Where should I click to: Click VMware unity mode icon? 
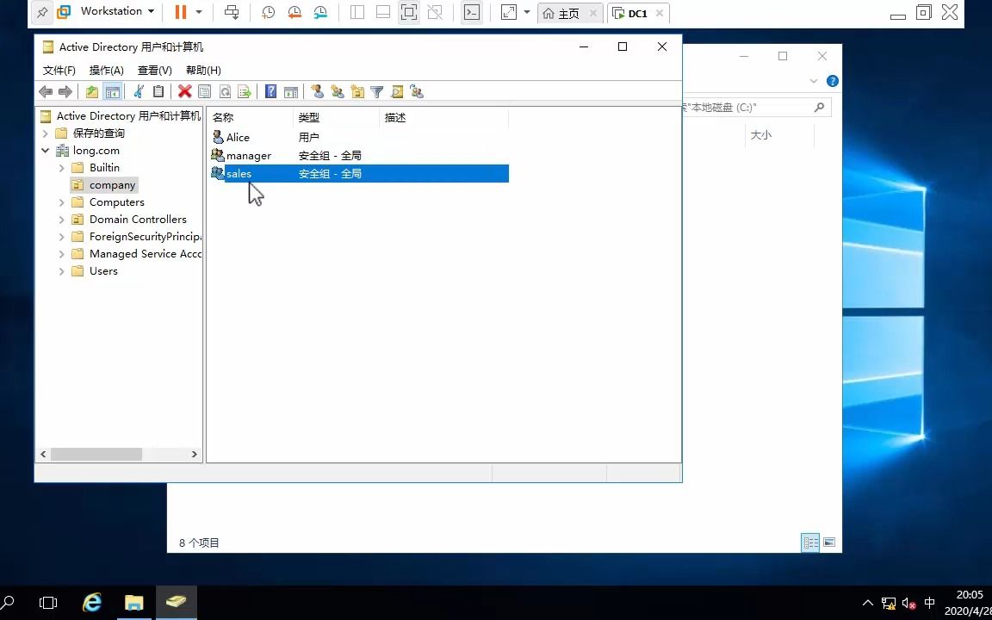(x=435, y=12)
